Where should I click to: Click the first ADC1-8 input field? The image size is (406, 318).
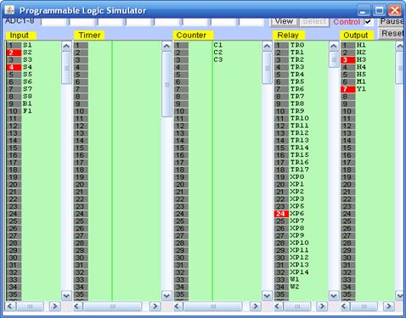54,22
